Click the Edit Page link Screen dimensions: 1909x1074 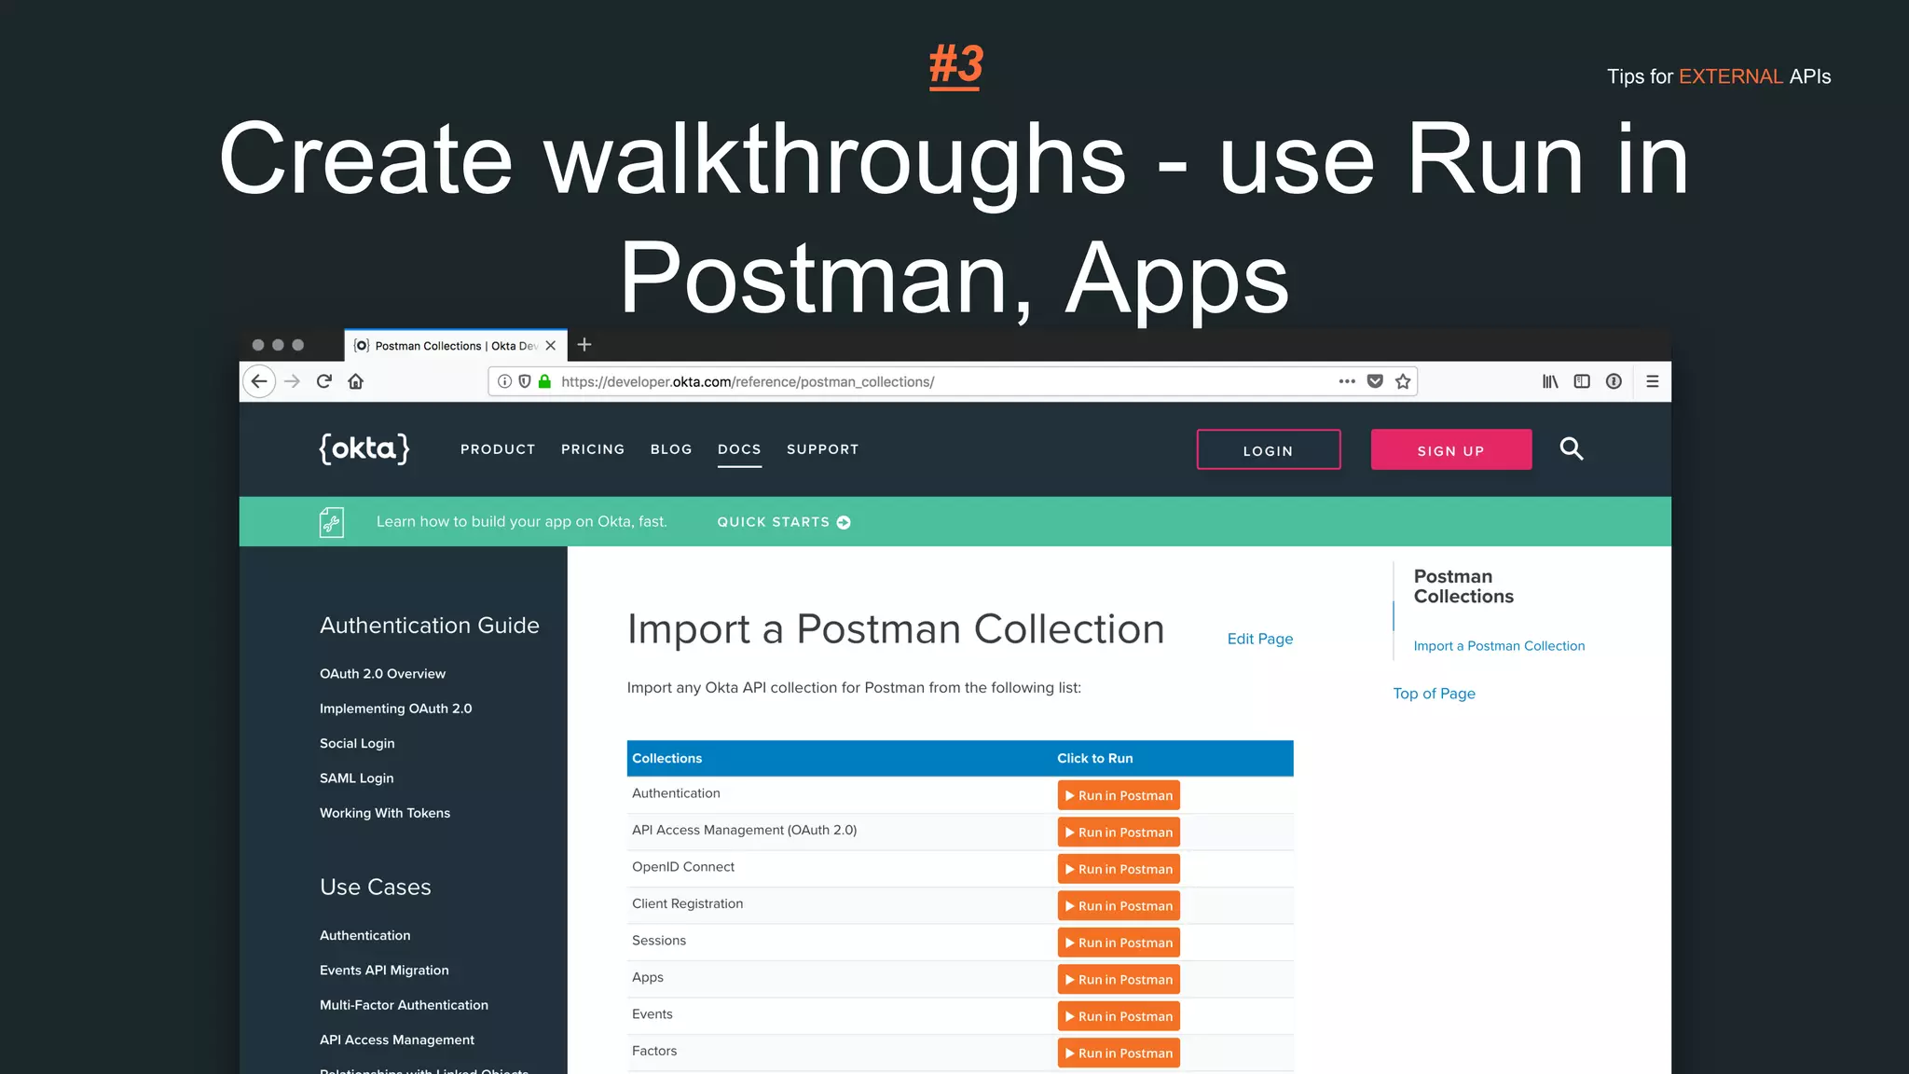[x=1260, y=639]
